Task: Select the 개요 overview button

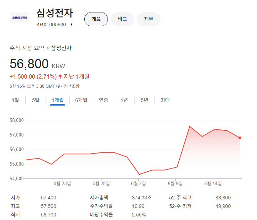Action: [96, 19]
